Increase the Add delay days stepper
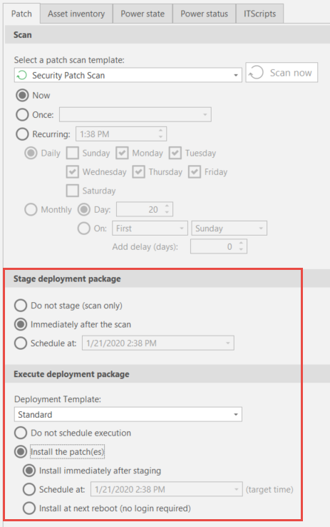330x527 pixels. pyautogui.click(x=241, y=244)
